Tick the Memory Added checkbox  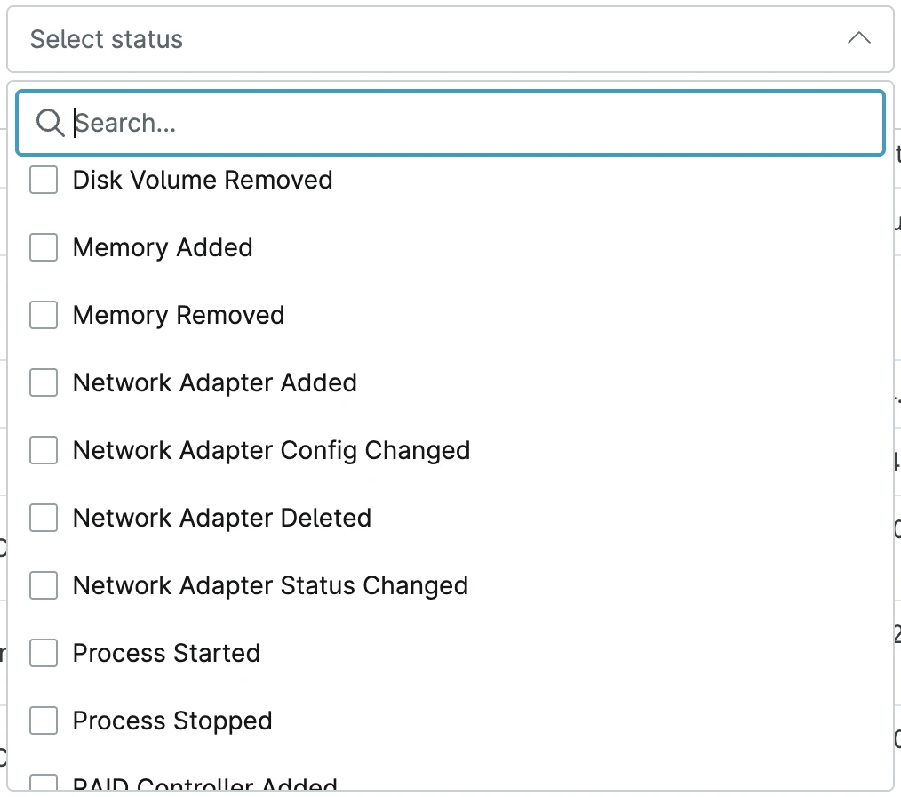44,247
